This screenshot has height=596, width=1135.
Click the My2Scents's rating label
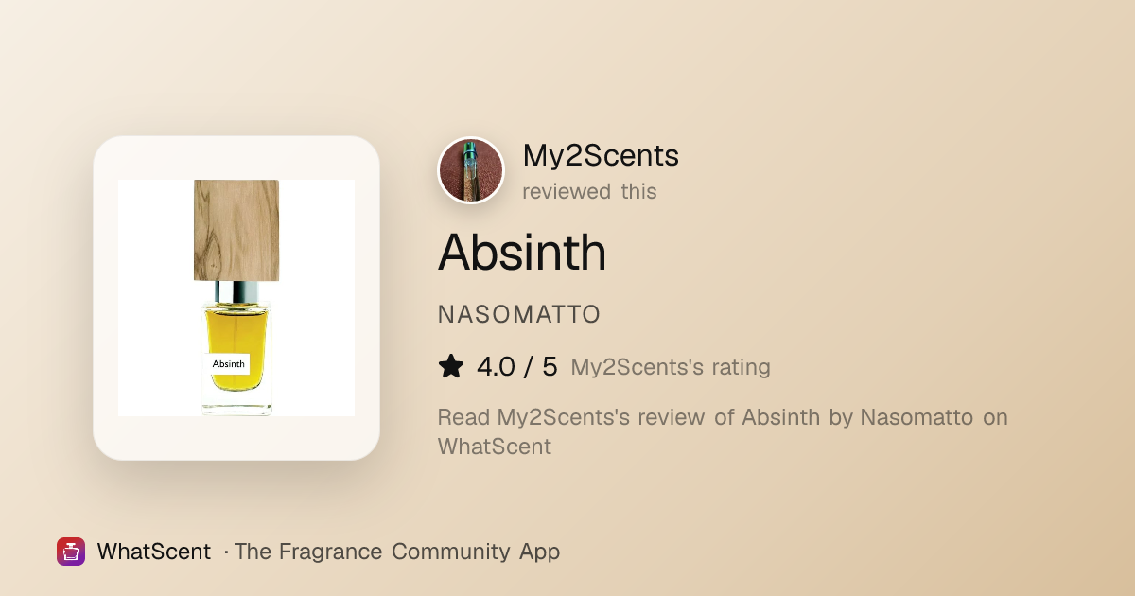pyautogui.click(x=671, y=367)
